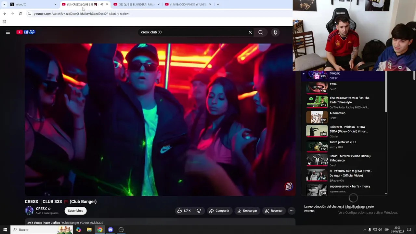416x234 pixels.
Task: Go back with the browser back arrow
Action: pyautogui.click(x=5, y=14)
